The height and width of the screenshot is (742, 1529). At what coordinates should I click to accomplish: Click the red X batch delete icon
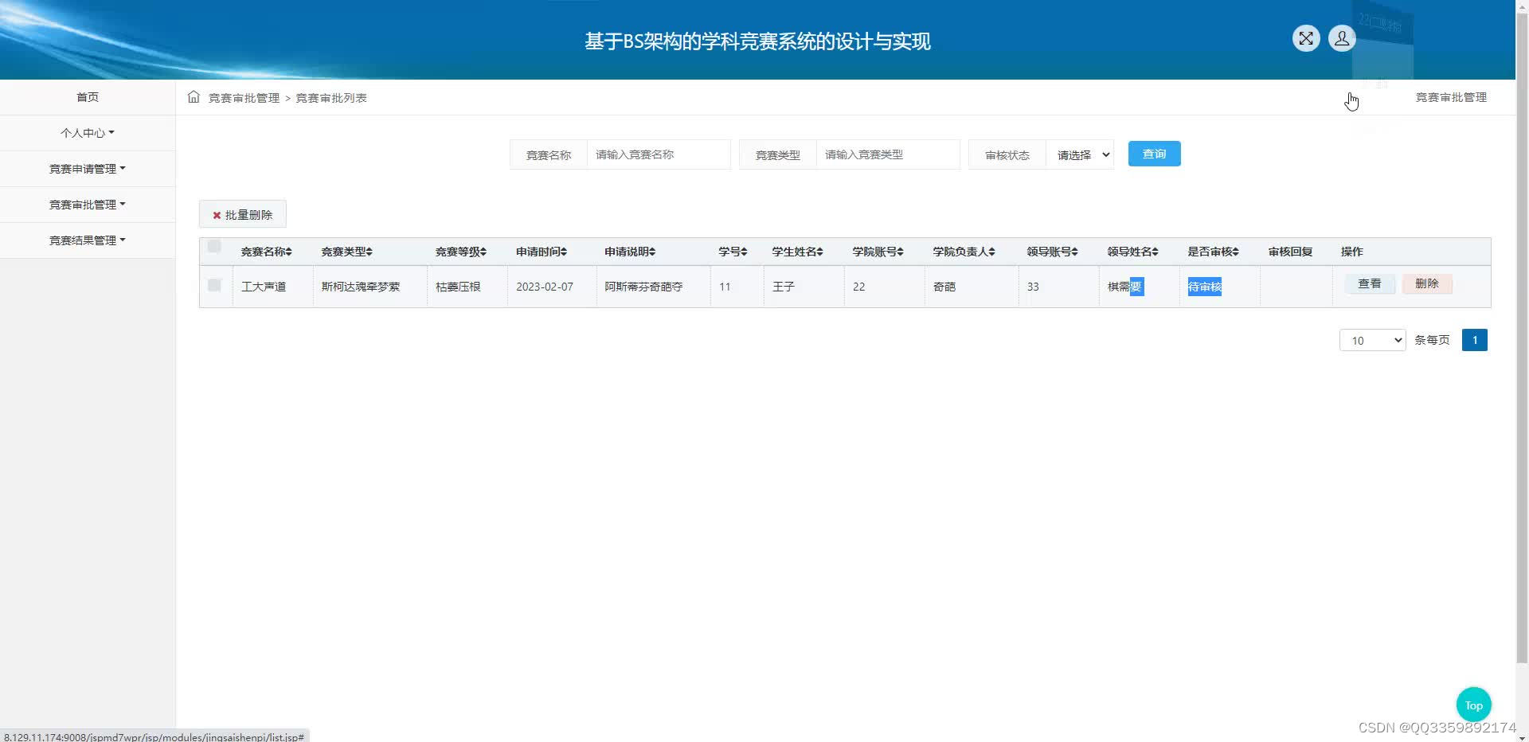point(217,215)
